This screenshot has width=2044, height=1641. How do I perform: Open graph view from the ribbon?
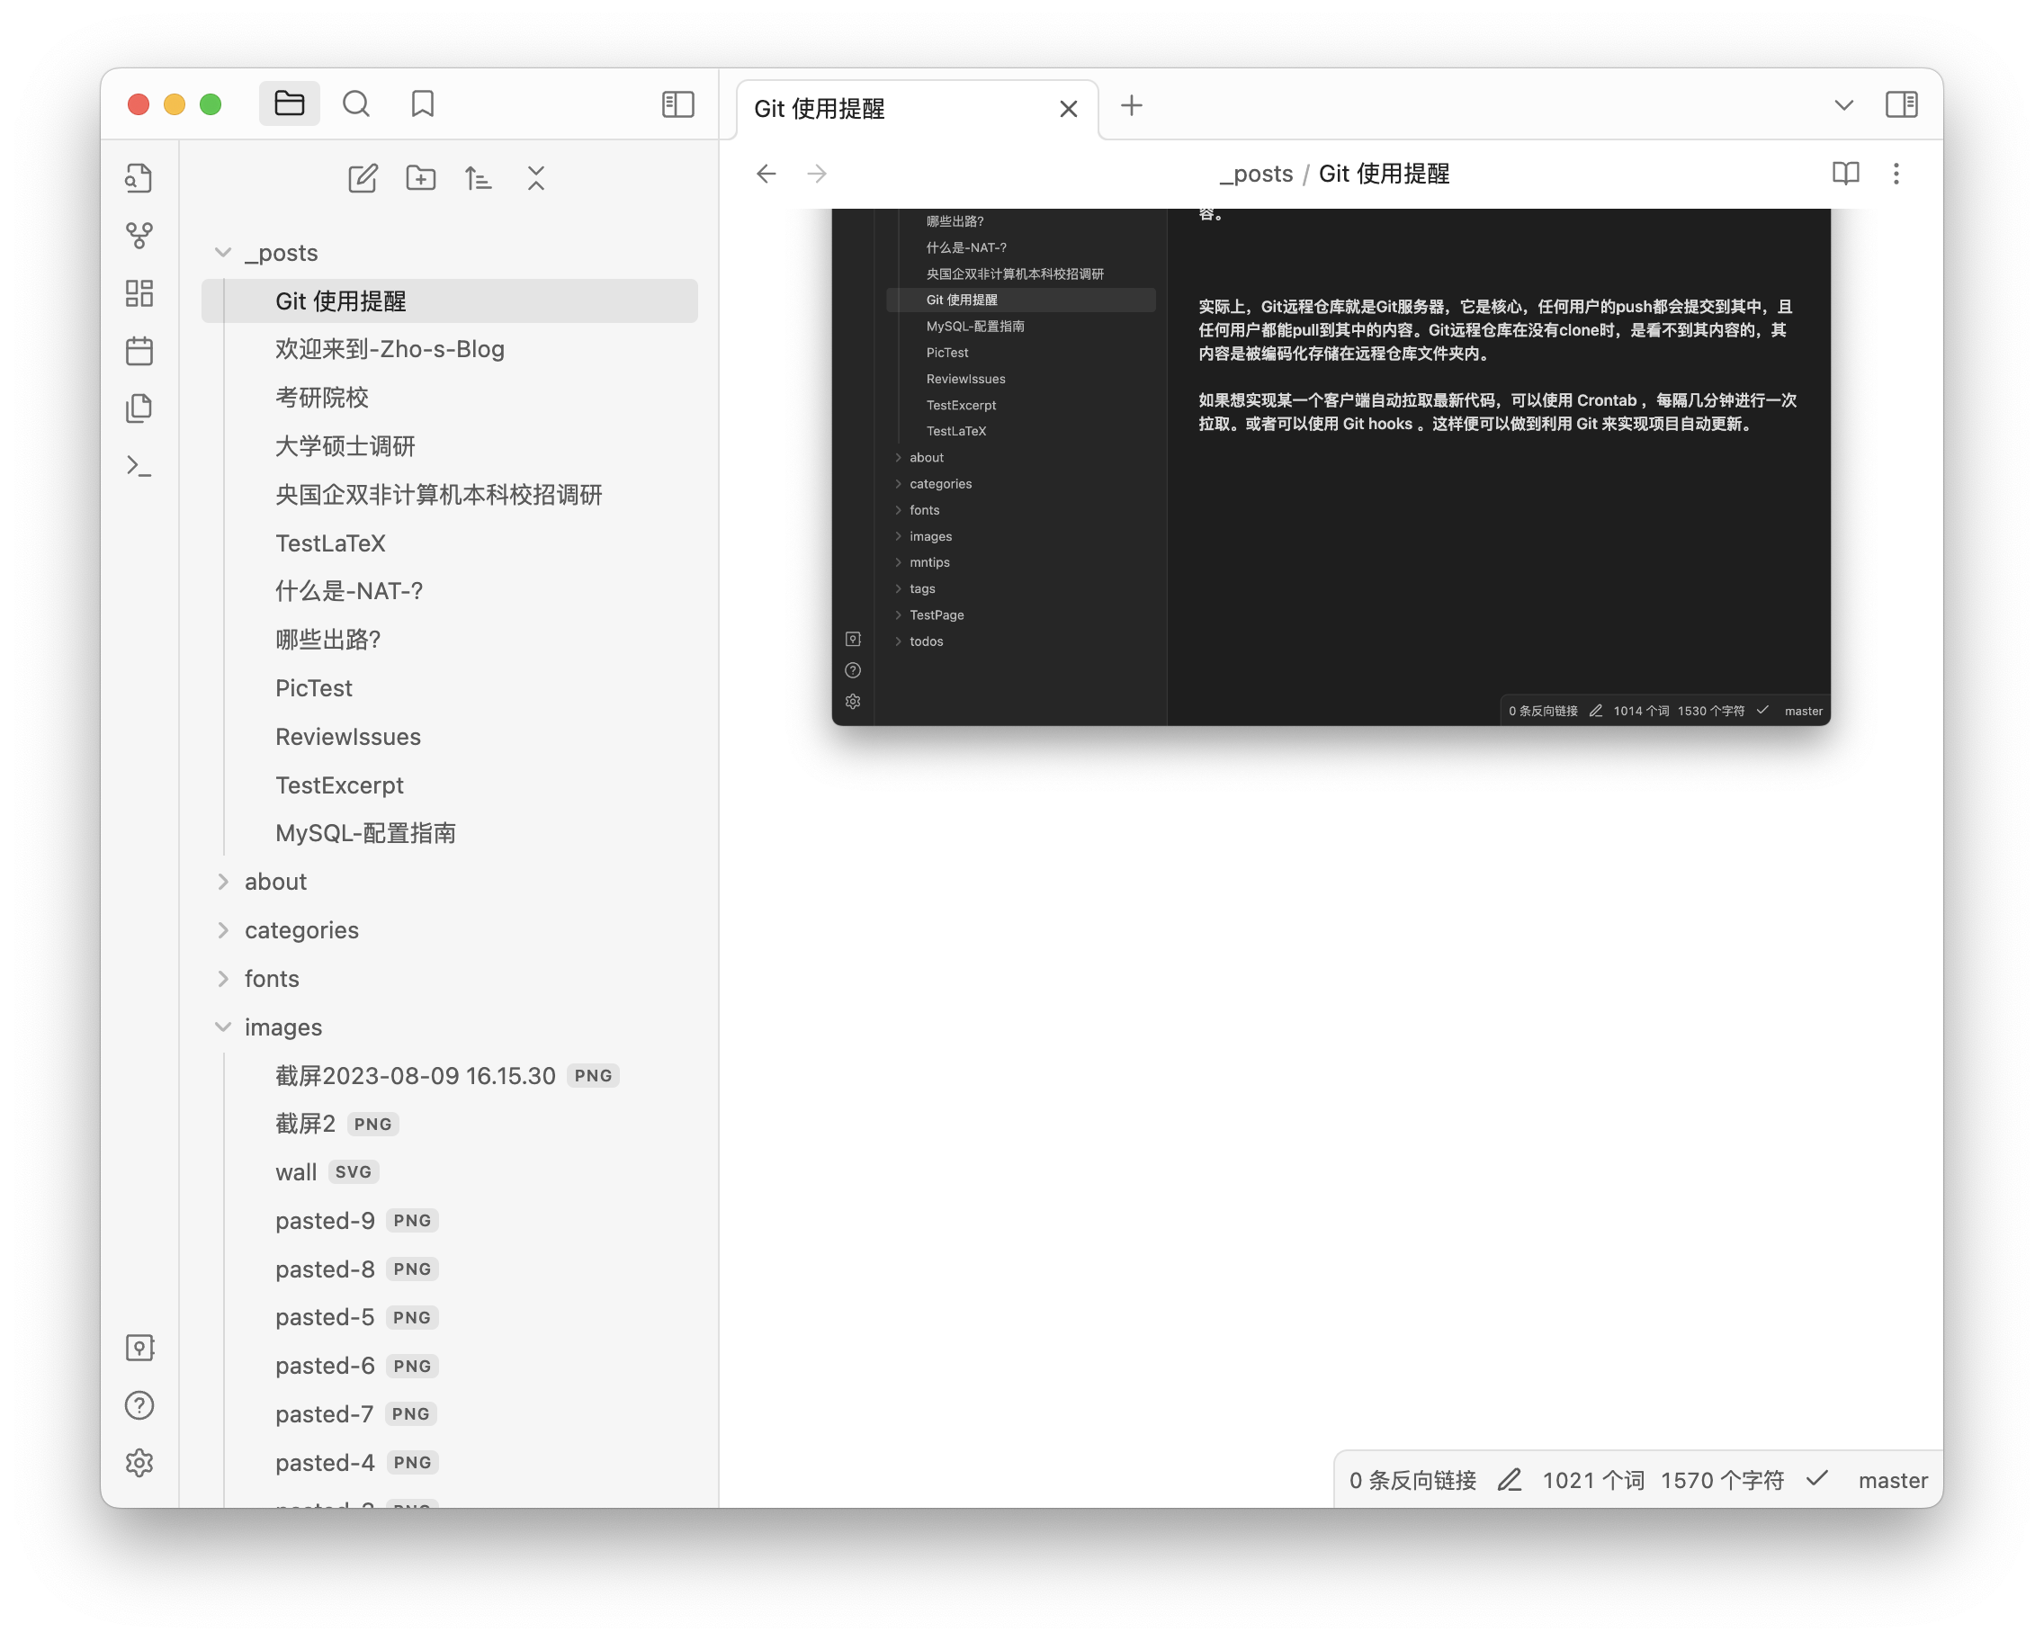[139, 235]
